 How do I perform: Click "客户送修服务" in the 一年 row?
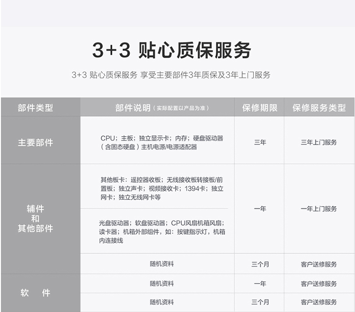(x=319, y=284)
